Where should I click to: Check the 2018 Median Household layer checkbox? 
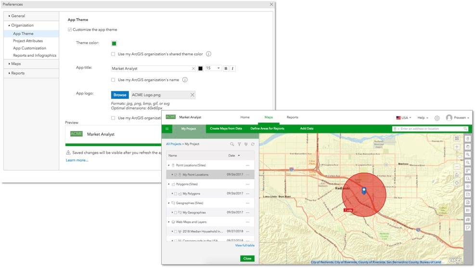[x=176, y=231]
